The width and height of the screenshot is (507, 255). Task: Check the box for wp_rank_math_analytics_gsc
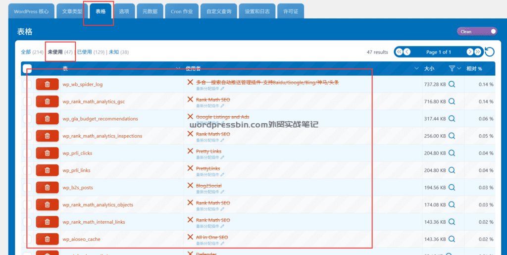pos(28,102)
